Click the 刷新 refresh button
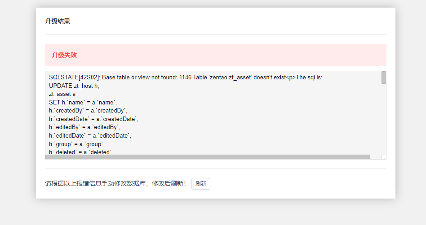Image resolution: width=426 pixels, height=225 pixels. coord(200,184)
